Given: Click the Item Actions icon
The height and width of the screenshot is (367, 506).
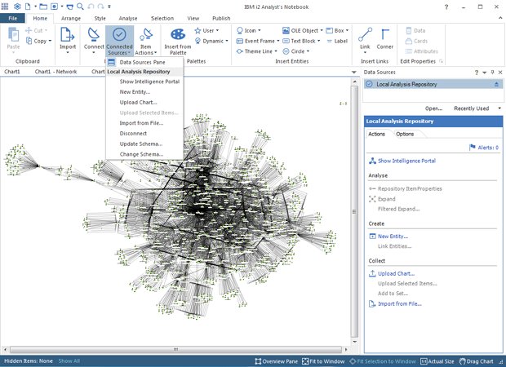Looking at the screenshot, I should click(x=146, y=34).
